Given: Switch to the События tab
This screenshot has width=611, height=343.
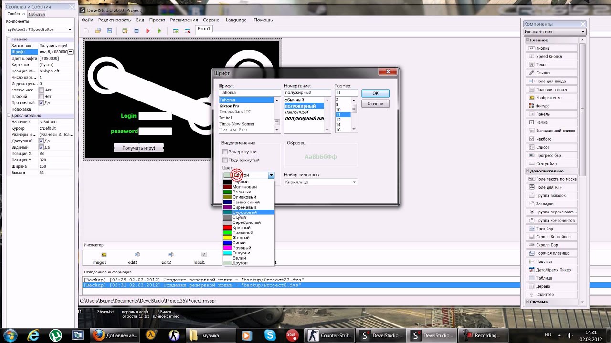Looking at the screenshot, I should (37, 14).
